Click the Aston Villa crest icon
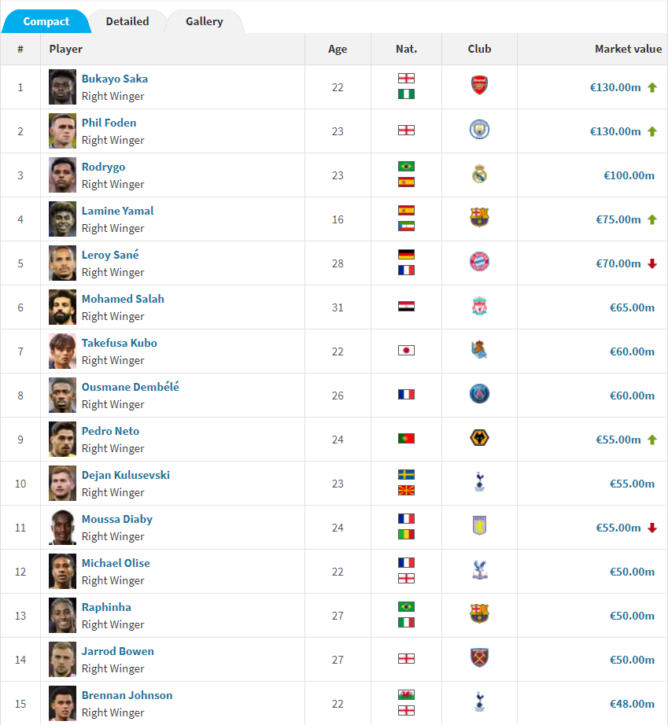The image size is (668, 725). click(479, 527)
